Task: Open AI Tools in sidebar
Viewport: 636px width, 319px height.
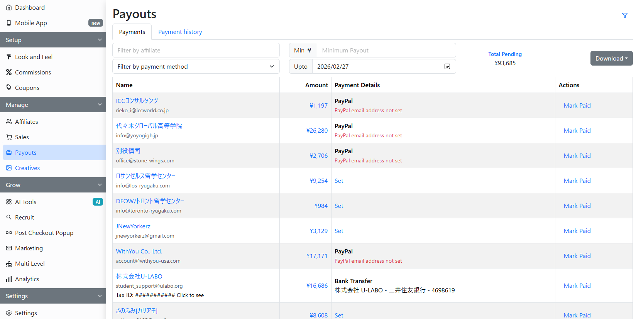Action: click(25, 202)
